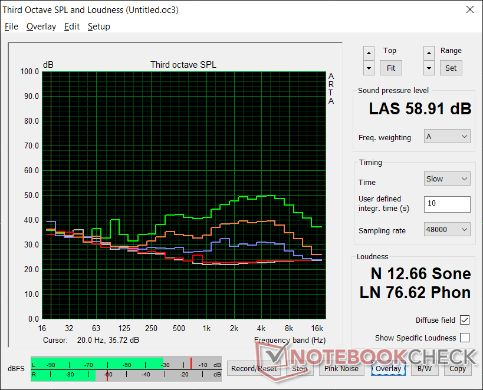This screenshot has height=390, width=483.
Task: Click the Top down arrow
Action: tap(369, 68)
